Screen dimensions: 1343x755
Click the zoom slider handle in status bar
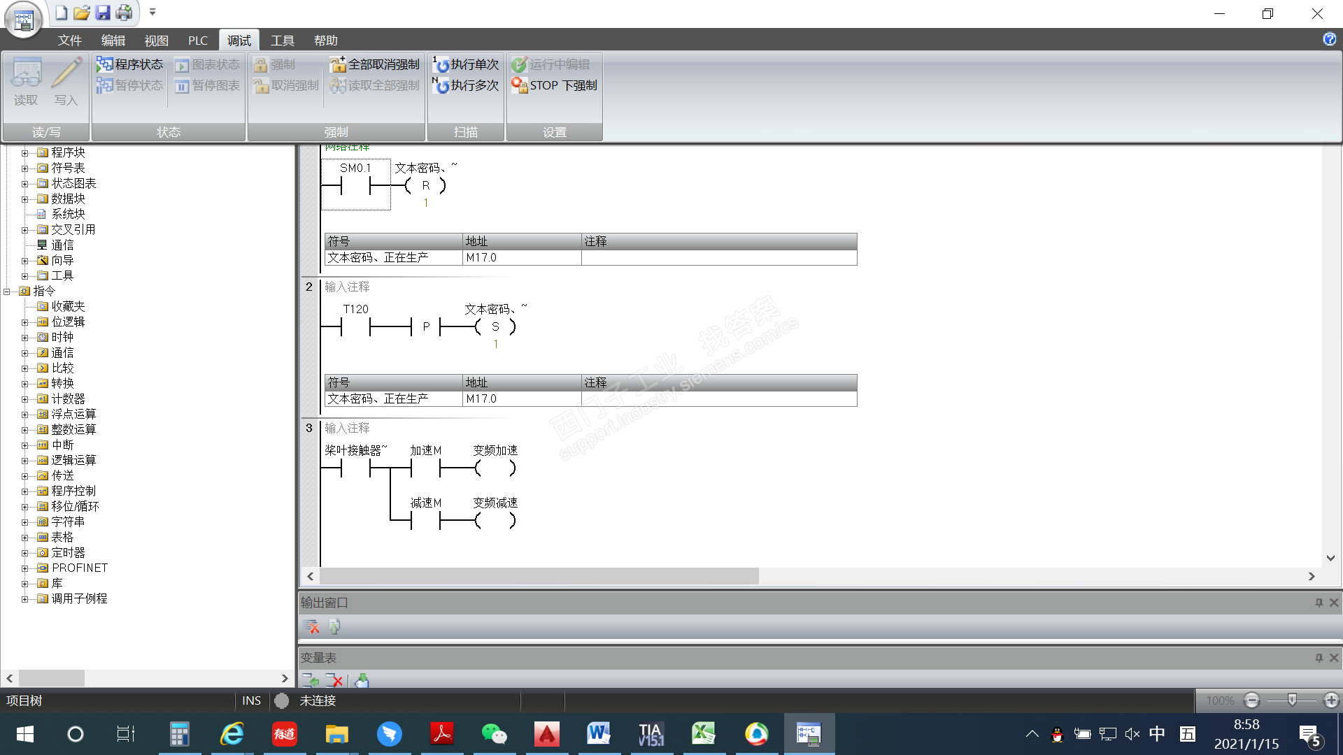coord(1292,700)
